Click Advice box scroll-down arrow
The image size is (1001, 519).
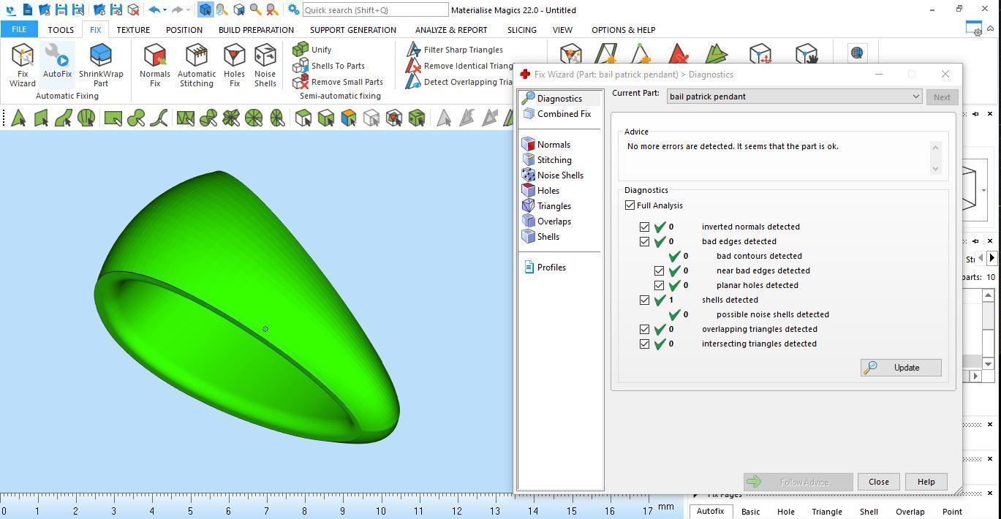click(935, 169)
